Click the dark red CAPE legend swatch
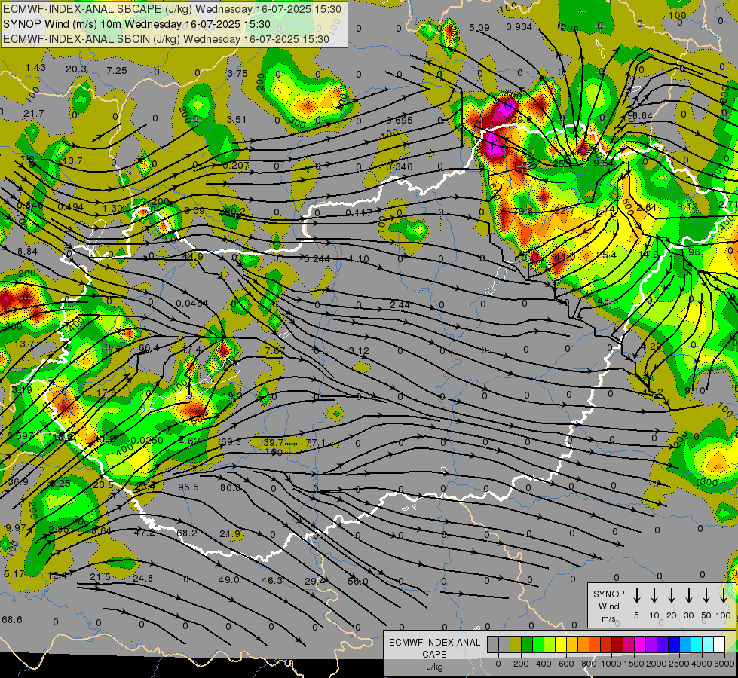Image resolution: width=738 pixels, height=678 pixels. [x=617, y=644]
